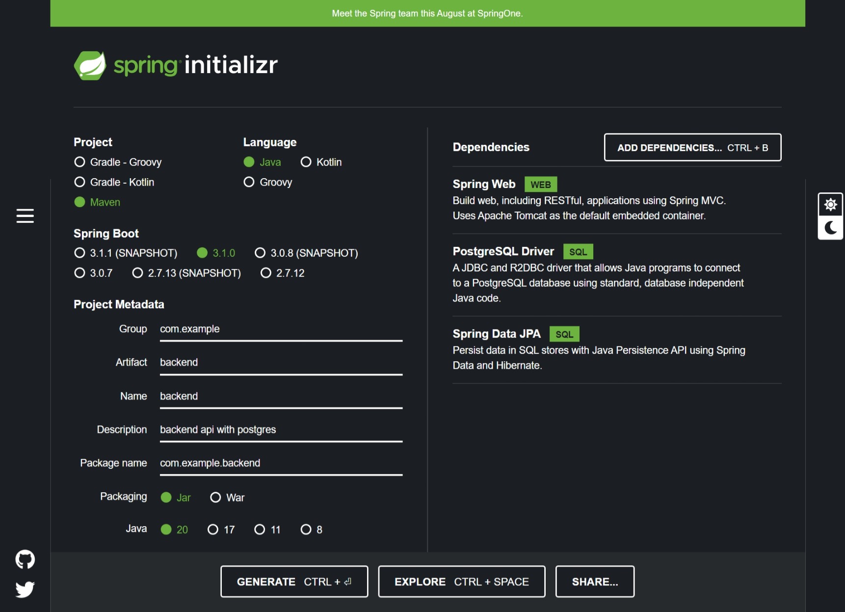Pick Java version 11

point(267,530)
